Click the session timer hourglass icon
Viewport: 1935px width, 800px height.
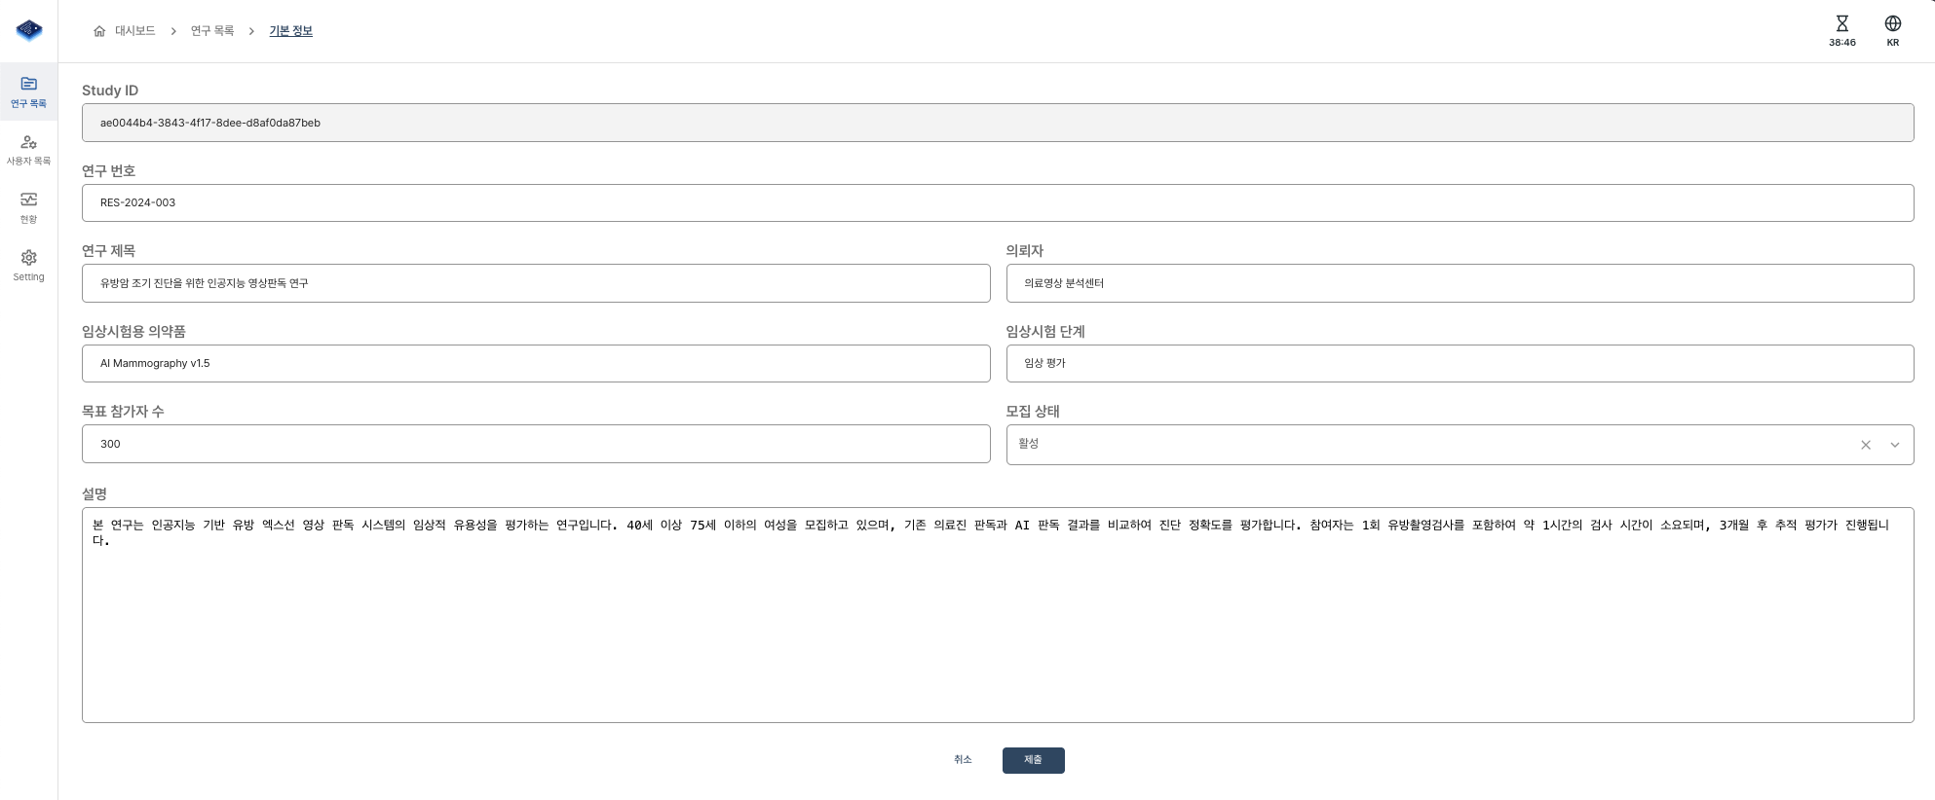(x=1841, y=24)
